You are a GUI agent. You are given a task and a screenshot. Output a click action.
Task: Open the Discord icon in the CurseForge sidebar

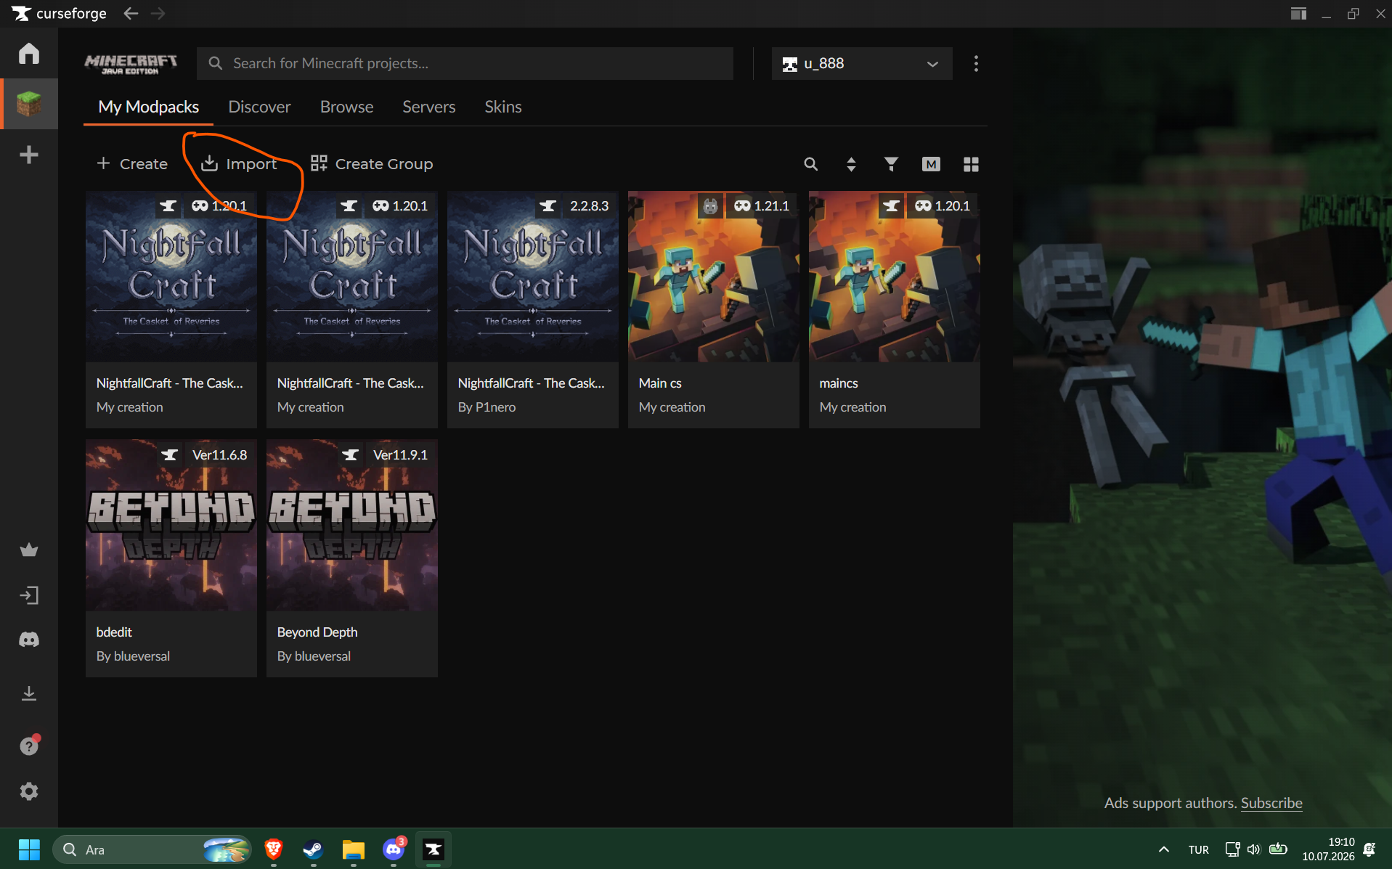click(29, 640)
